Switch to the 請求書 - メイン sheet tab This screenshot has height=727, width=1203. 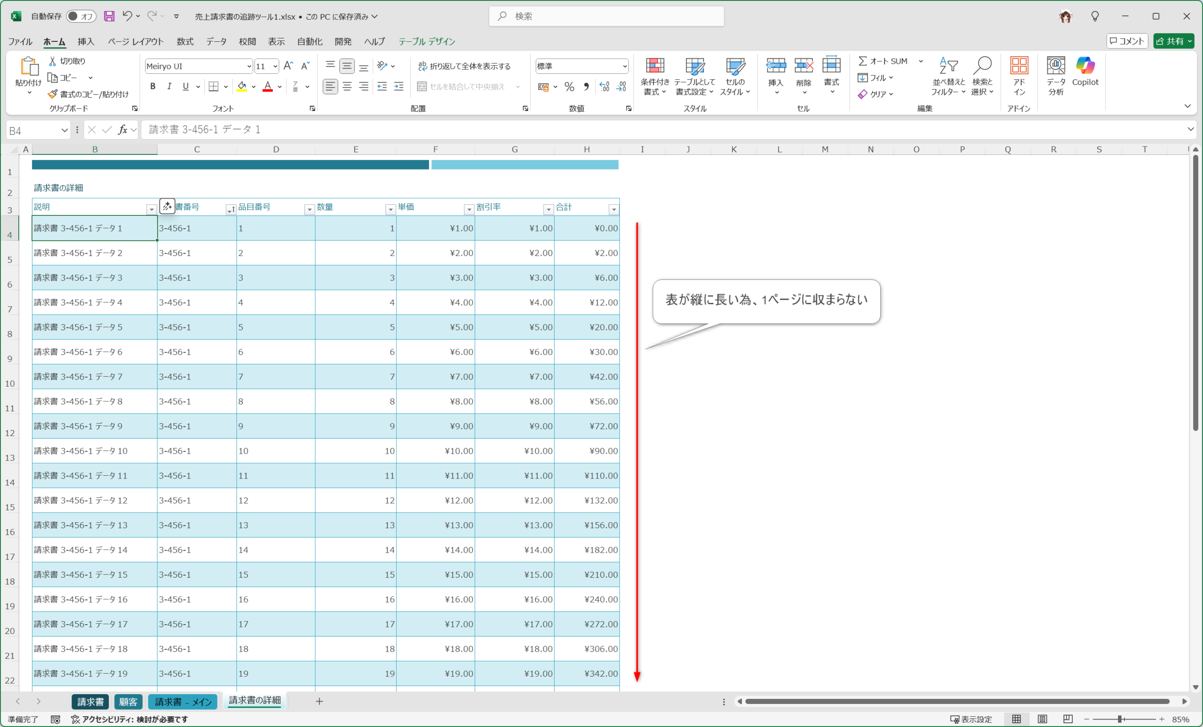(x=183, y=702)
